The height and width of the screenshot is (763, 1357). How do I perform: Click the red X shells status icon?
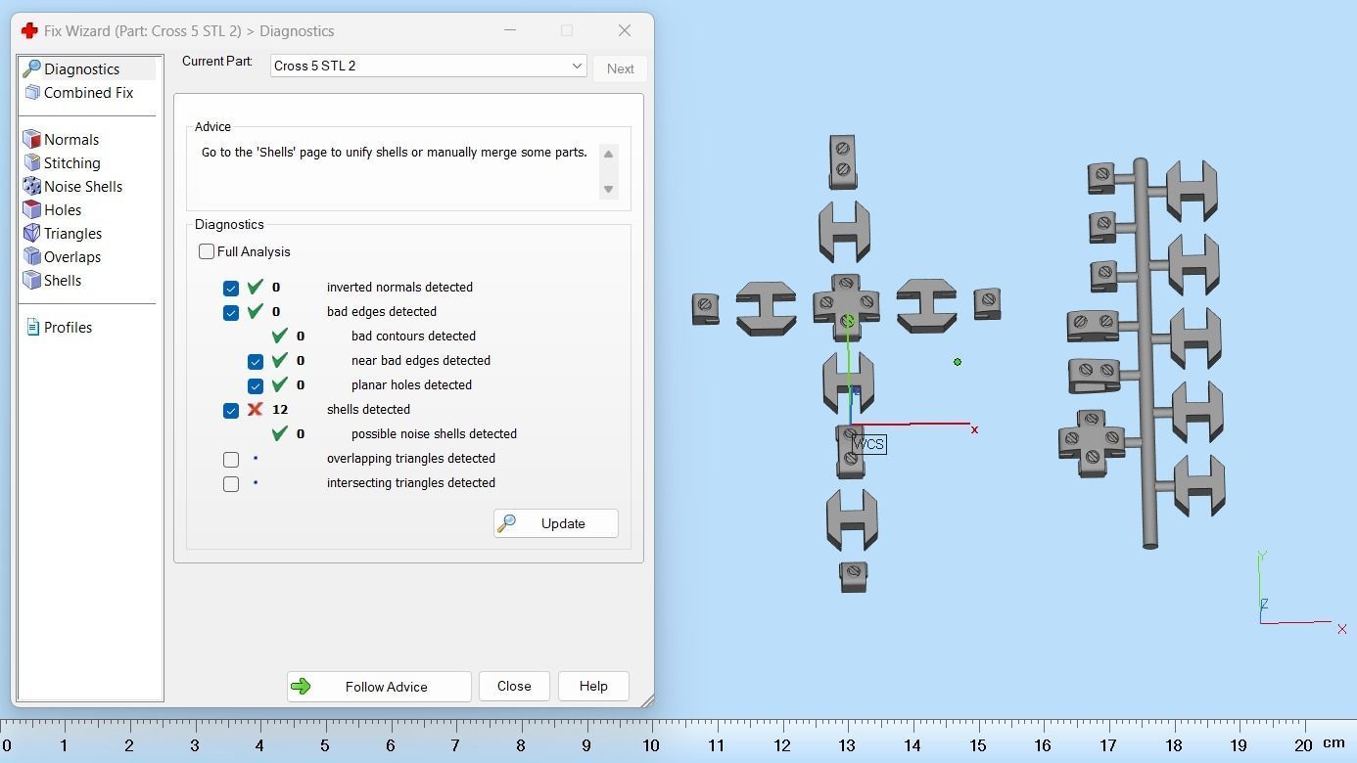[x=256, y=409]
